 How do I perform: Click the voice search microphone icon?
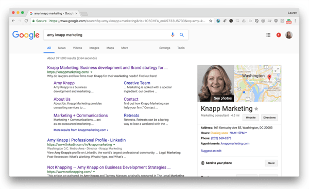tap(173, 35)
